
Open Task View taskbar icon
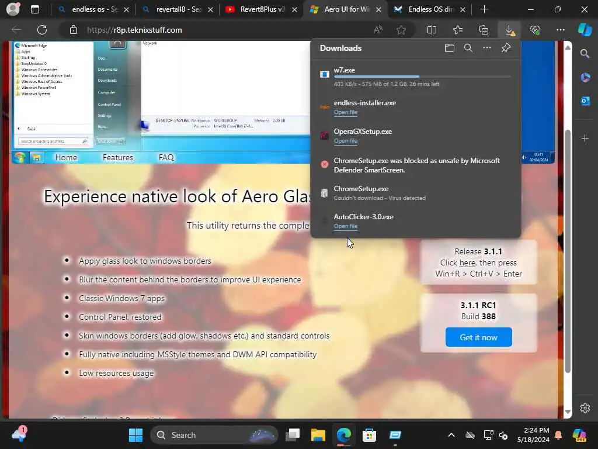[293, 435]
